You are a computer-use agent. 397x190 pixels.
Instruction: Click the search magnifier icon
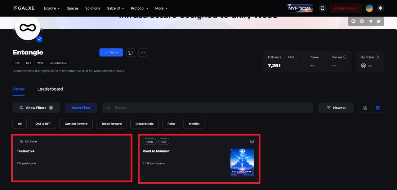tap(108, 108)
